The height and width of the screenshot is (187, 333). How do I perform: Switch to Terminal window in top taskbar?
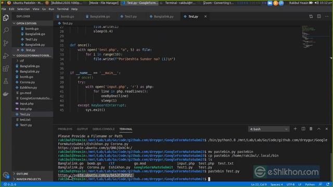pos(180,3)
